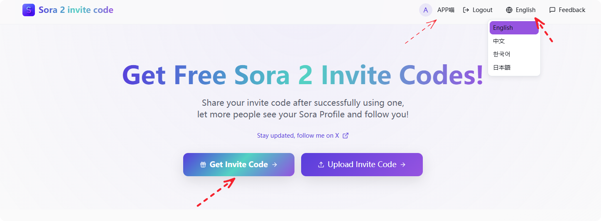The image size is (601, 221).
Task: Click the globe language icon
Action: click(509, 10)
